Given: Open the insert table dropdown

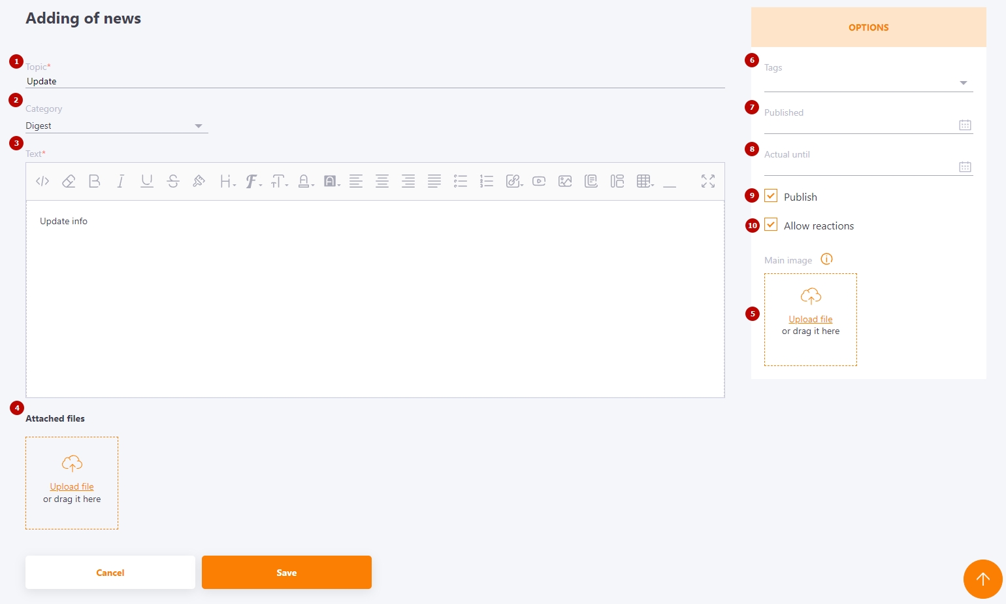Looking at the screenshot, I should coord(645,181).
